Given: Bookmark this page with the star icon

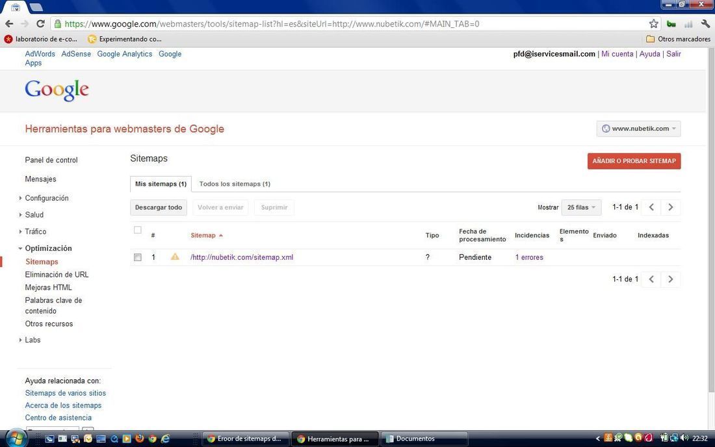Looking at the screenshot, I should coord(653,23).
